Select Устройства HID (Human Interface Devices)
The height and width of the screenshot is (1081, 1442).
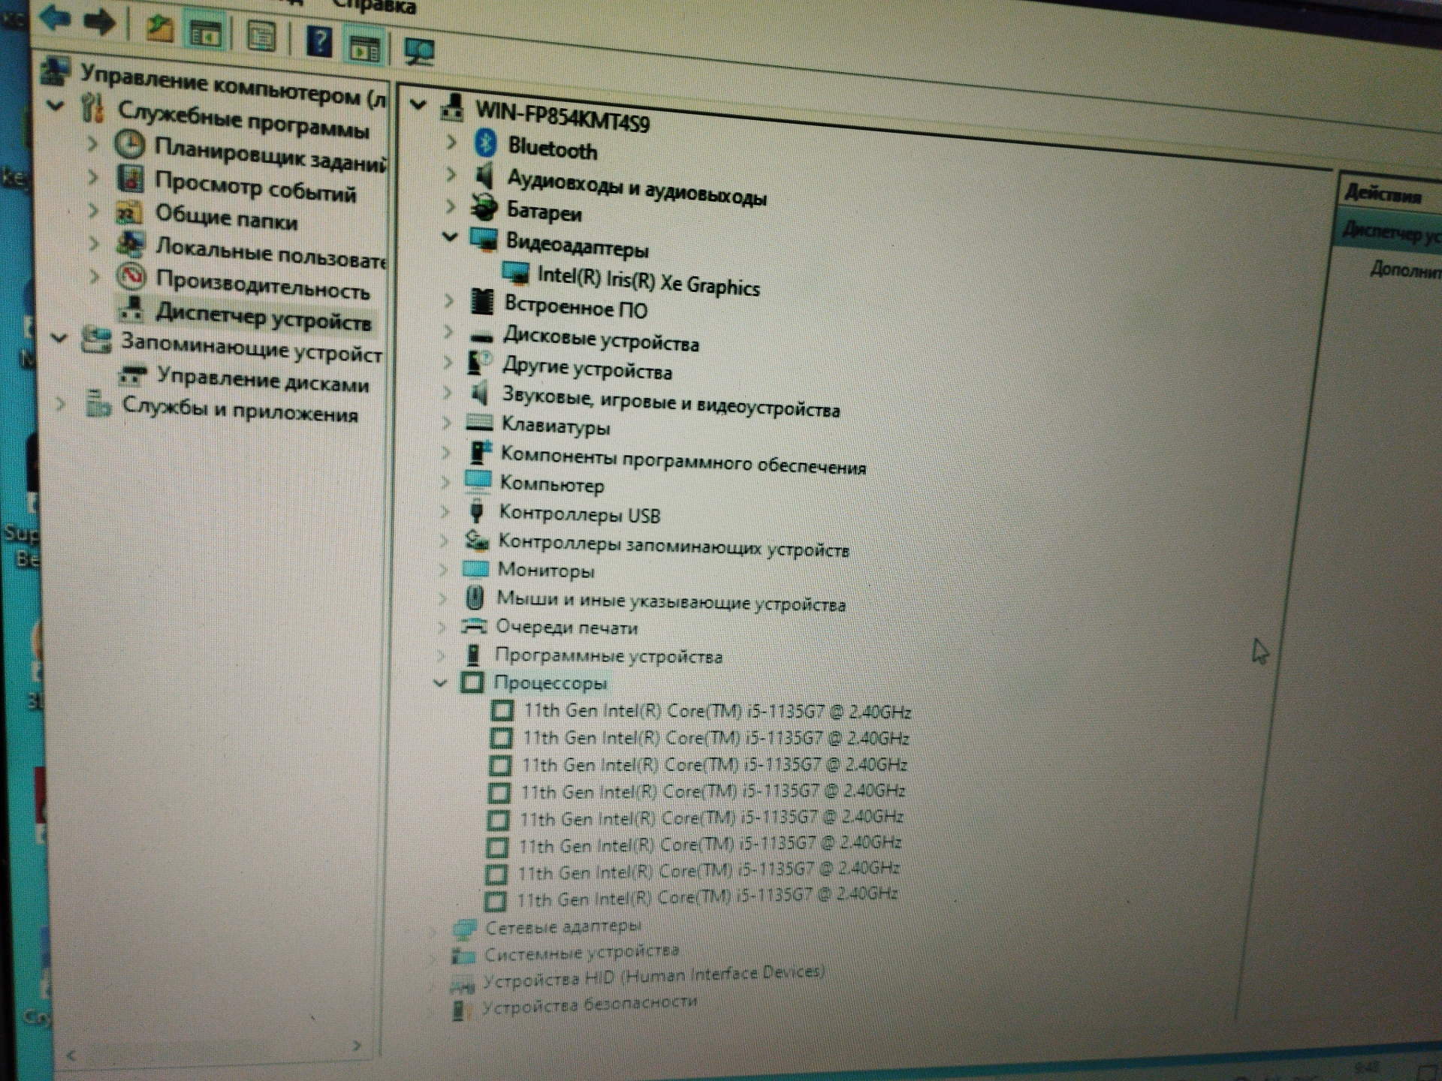pyautogui.click(x=653, y=977)
